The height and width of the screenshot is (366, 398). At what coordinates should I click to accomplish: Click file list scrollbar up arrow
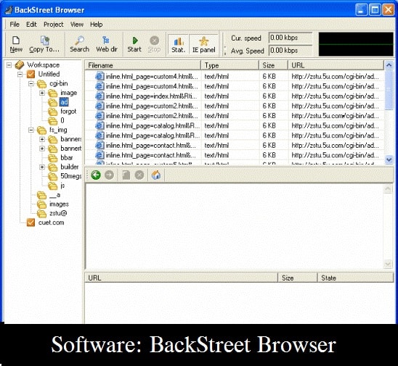tap(389, 65)
